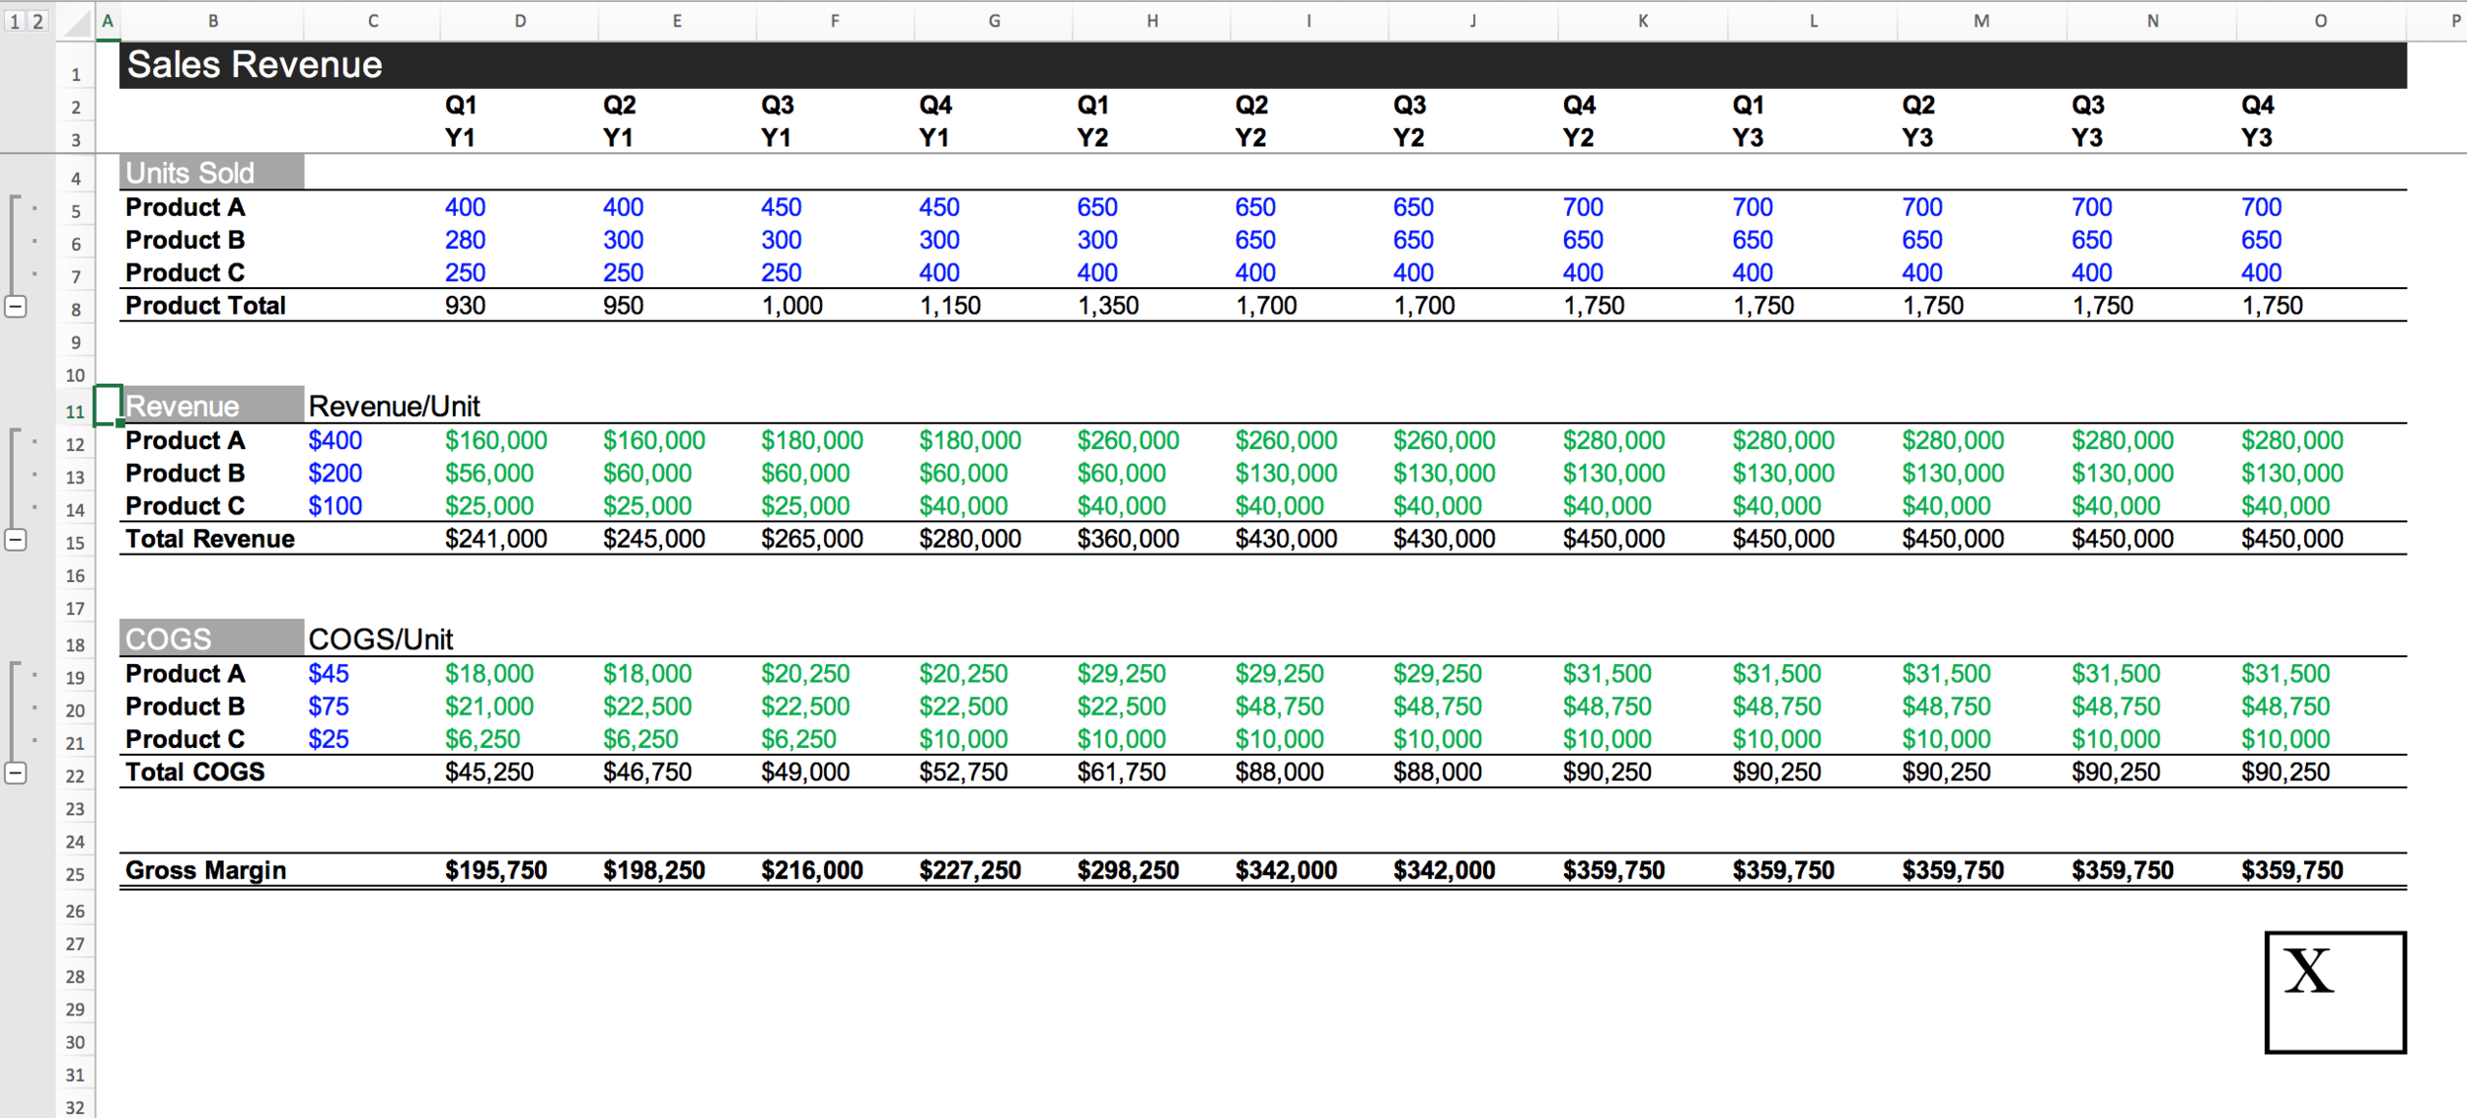2467x1118 pixels.
Task: Click outline level 1 button
Action: pyautogui.click(x=14, y=21)
